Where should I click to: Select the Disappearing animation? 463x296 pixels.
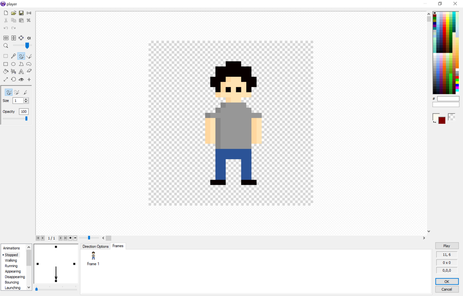click(15, 277)
